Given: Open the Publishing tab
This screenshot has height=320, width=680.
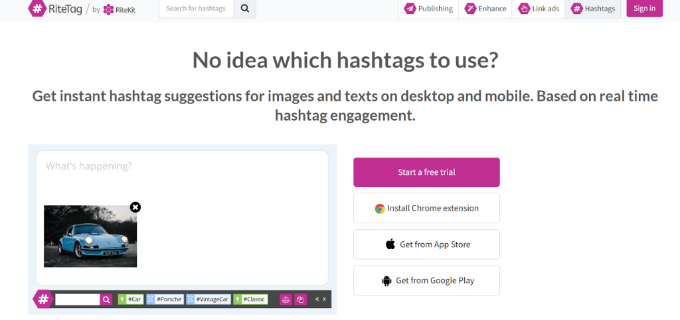Looking at the screenshot, I should click(x=428, y=9).
